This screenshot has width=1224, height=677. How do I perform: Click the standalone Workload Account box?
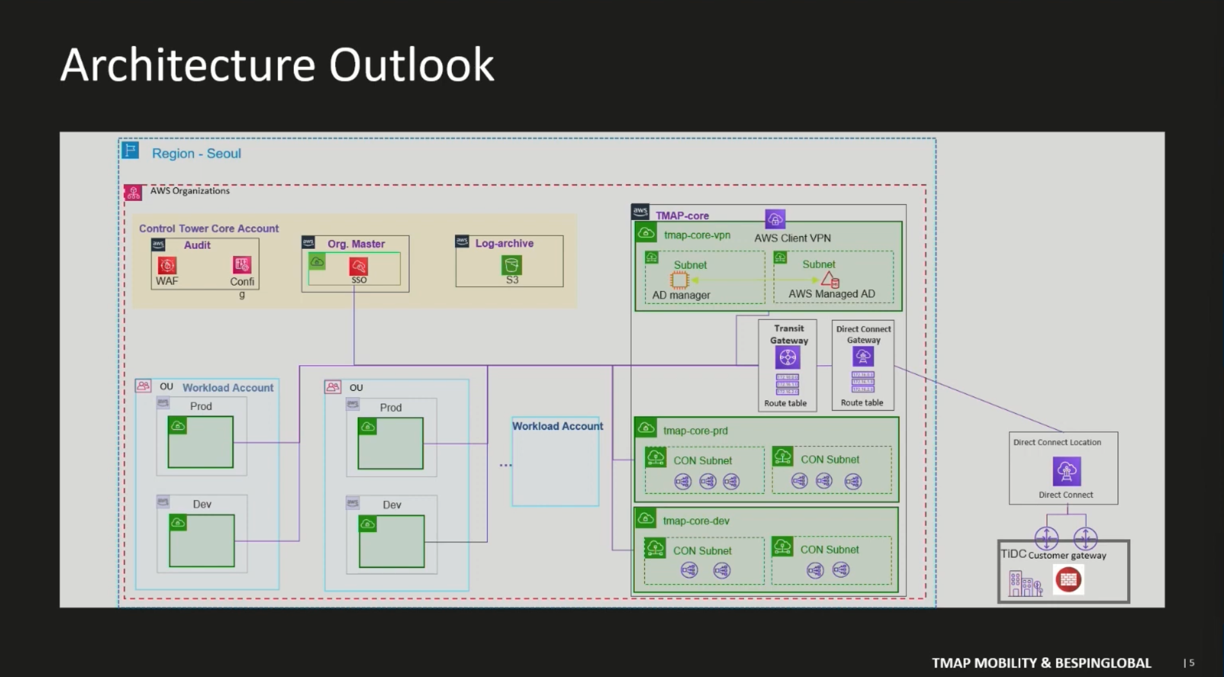pyautogui.click(x=556, y=461)
